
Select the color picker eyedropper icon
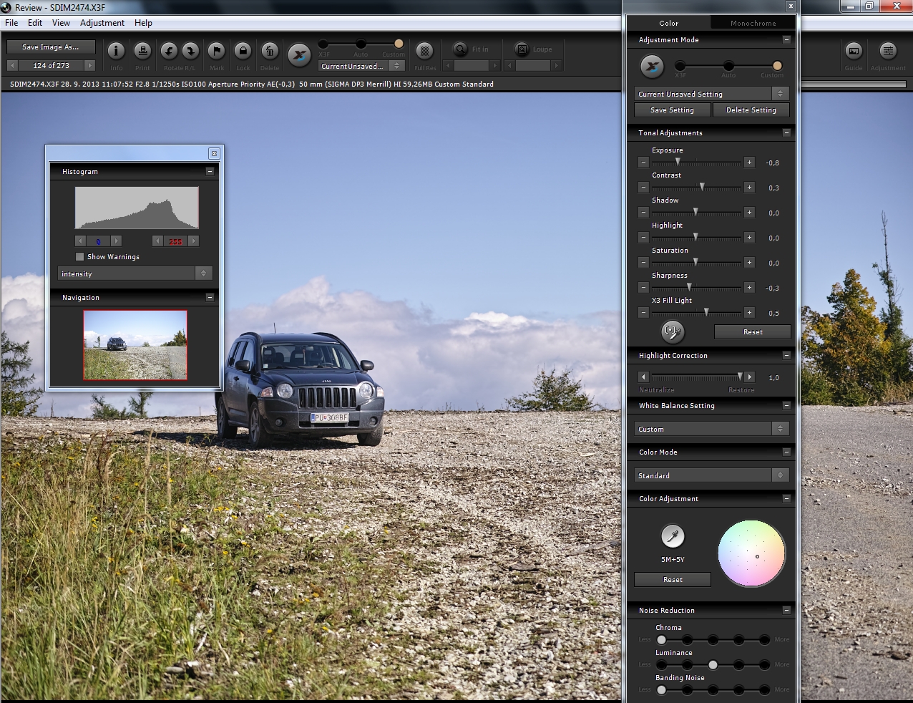pyautogui.click(x=672, y=535)
